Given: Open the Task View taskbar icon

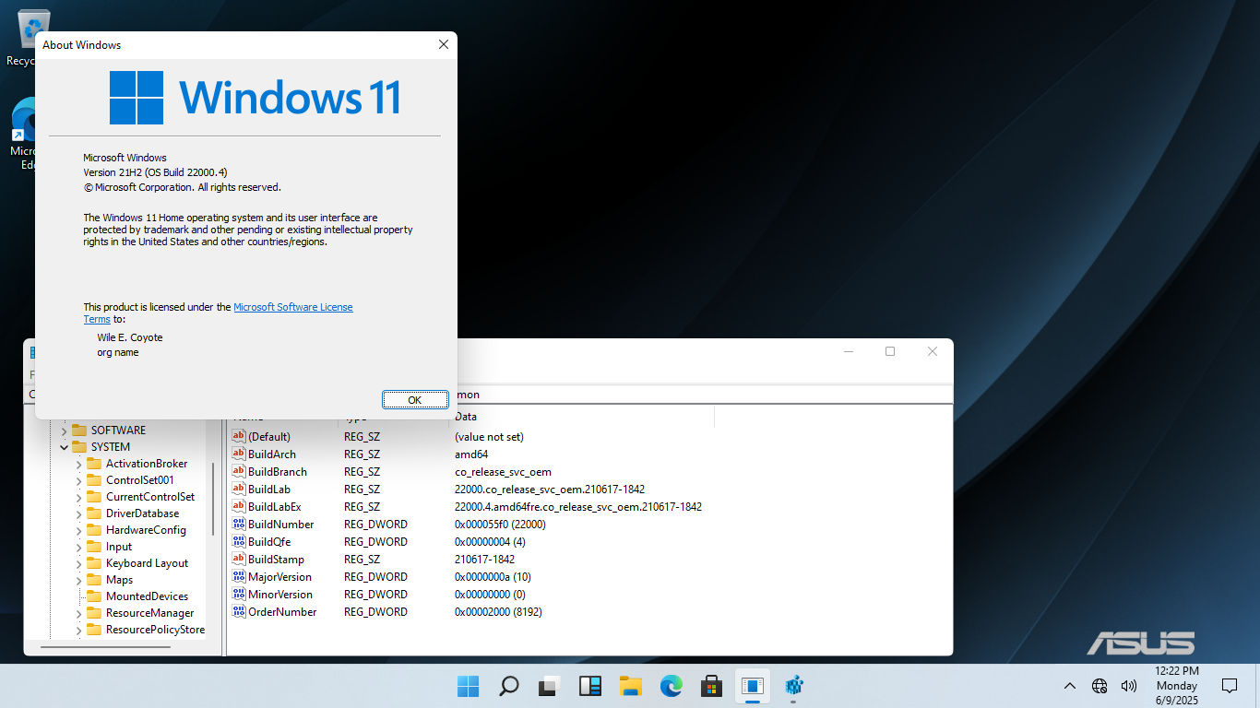Looking at the screenshot, I should (550, 686).
